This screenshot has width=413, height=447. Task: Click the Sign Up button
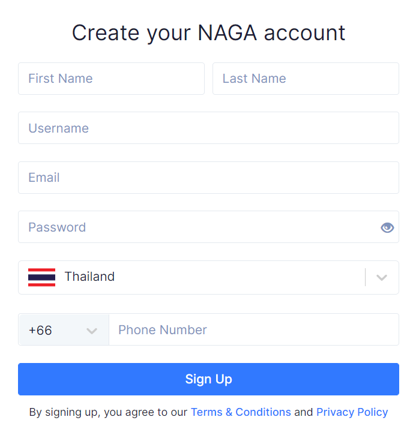[x=208, y=379]
